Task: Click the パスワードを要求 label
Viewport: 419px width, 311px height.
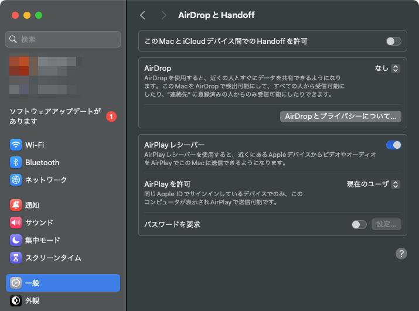Action: [x=172, y=224]
